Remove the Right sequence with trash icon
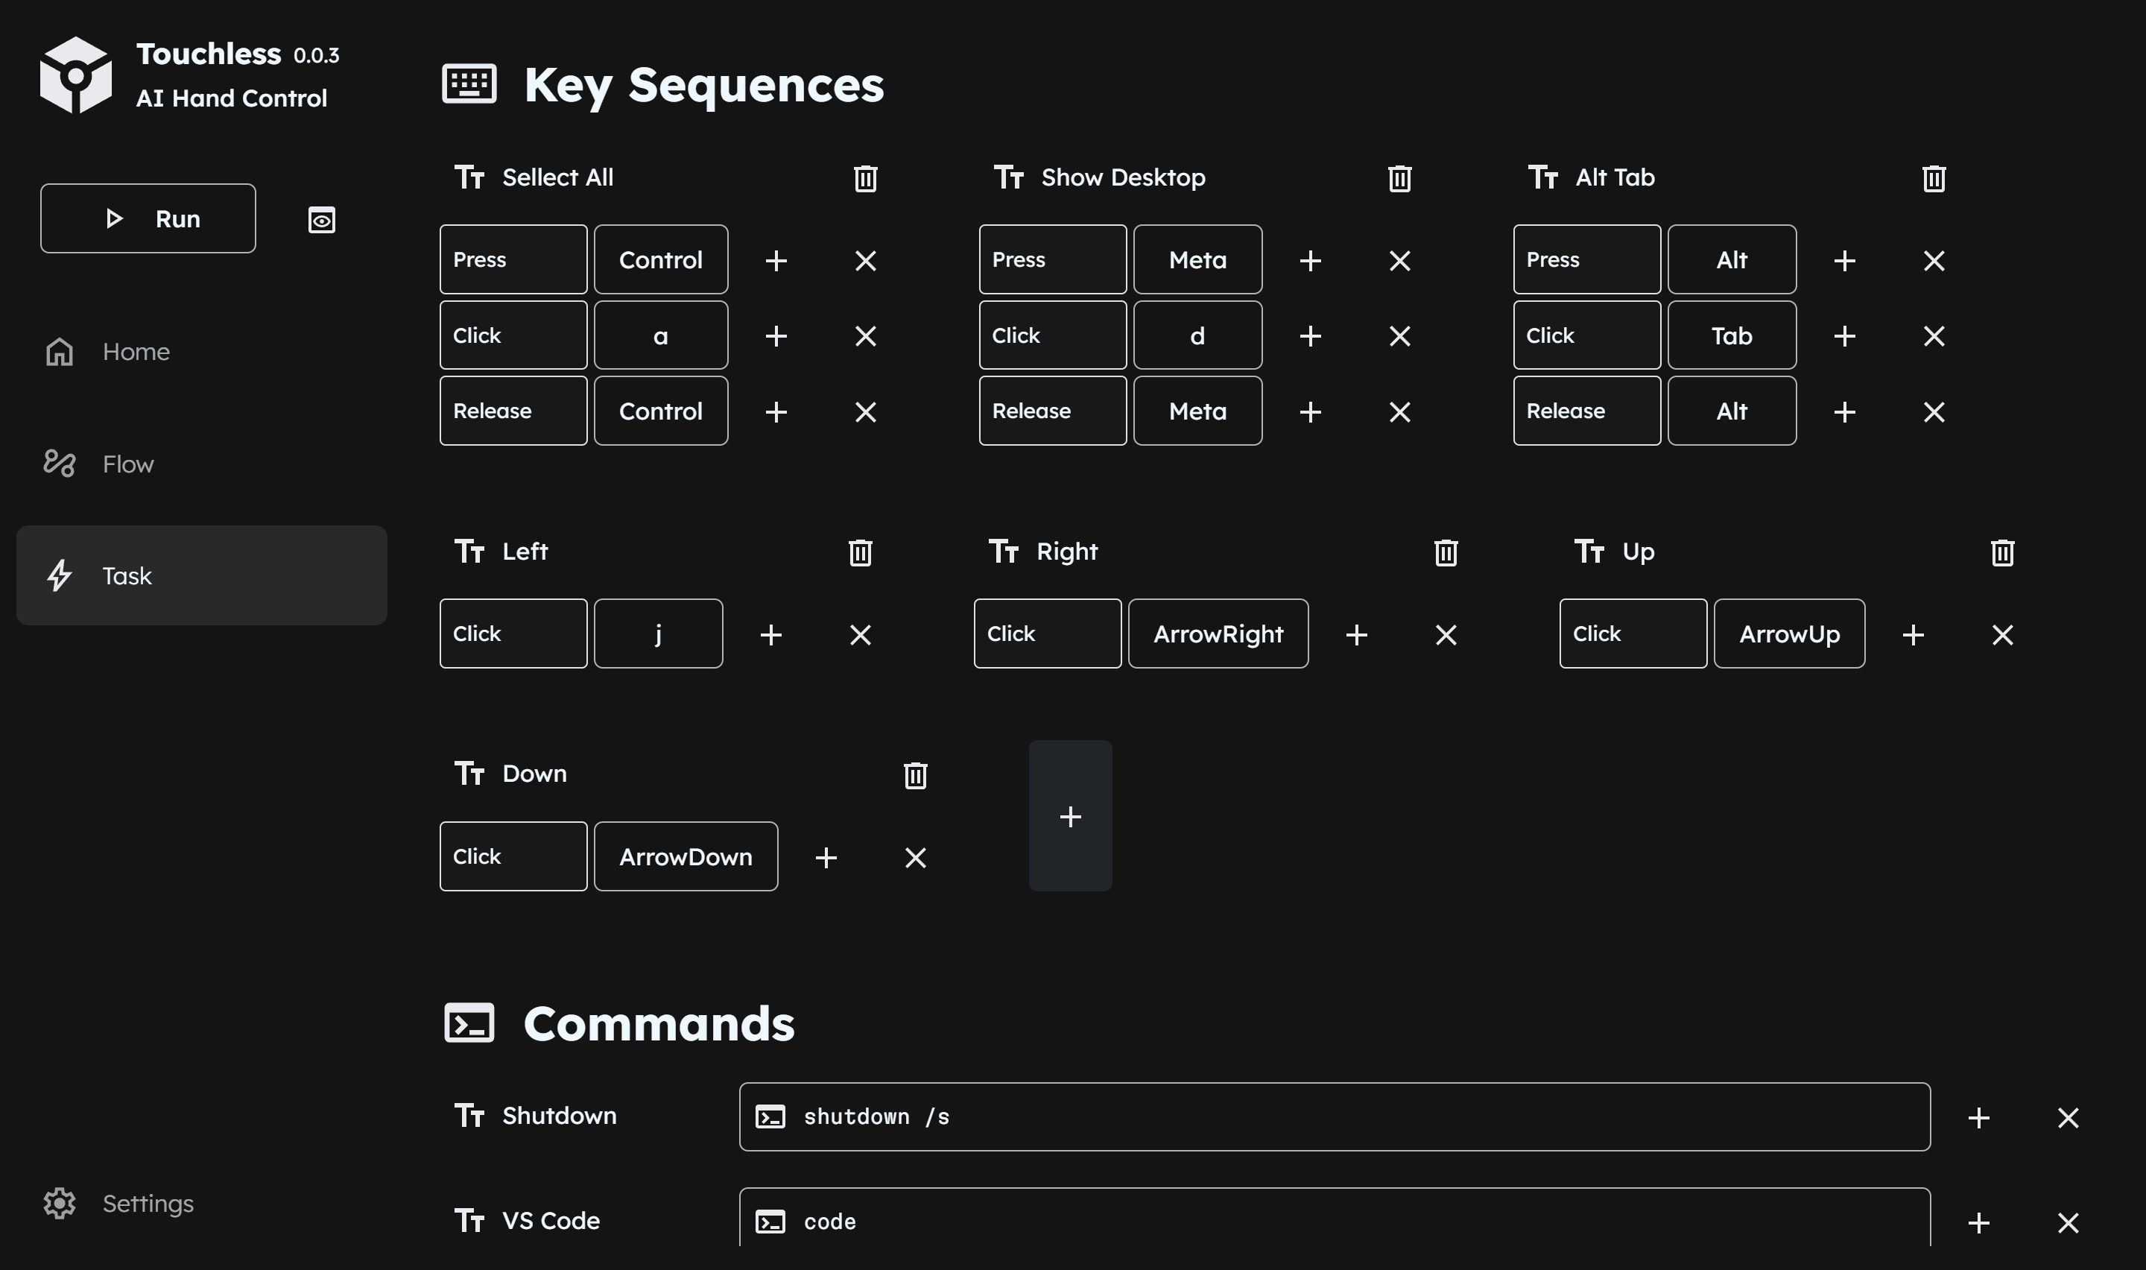 coord(1446,552)
